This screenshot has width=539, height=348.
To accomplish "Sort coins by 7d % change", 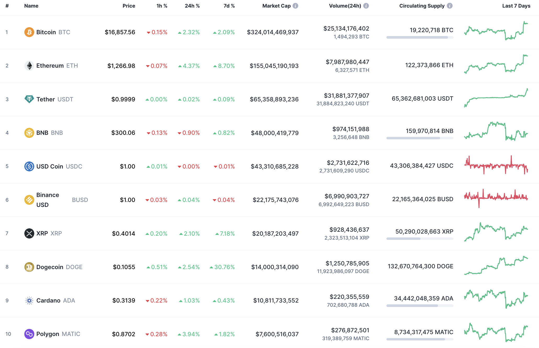I will [x=229, y=6].
